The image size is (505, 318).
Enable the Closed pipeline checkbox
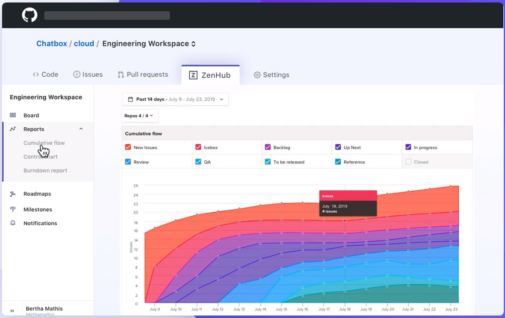(408, 162)
